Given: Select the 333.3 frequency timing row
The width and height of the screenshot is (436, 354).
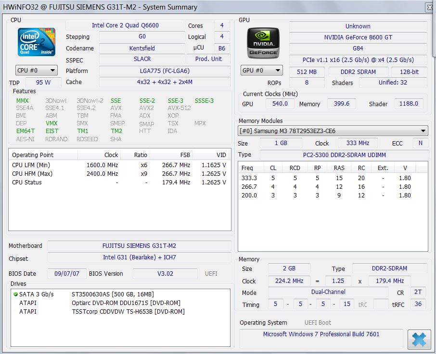Looking at the screenshot, I should click(x=333, y=178).
